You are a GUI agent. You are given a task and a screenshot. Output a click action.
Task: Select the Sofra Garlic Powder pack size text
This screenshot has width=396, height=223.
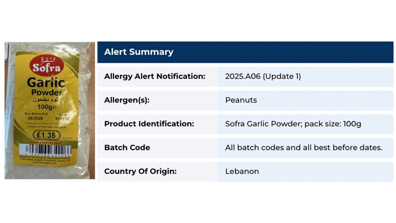click(x=293, y=124)
